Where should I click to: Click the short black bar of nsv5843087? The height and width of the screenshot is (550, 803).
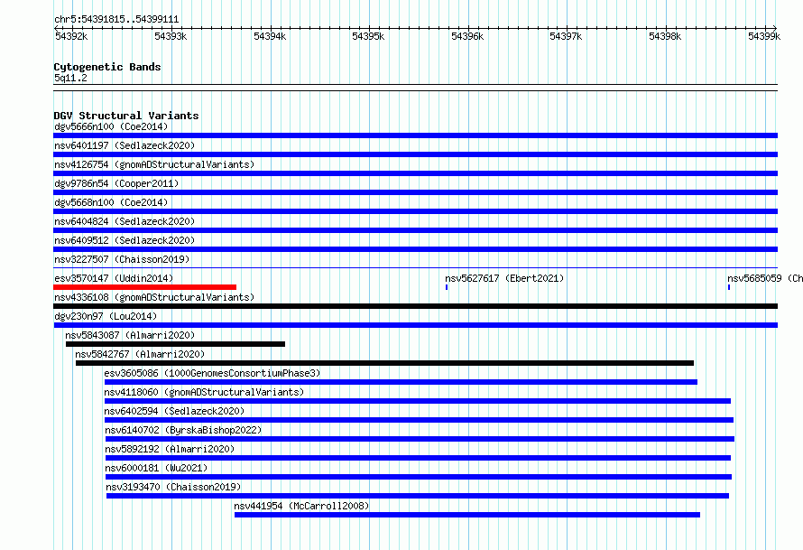(175, 344)
